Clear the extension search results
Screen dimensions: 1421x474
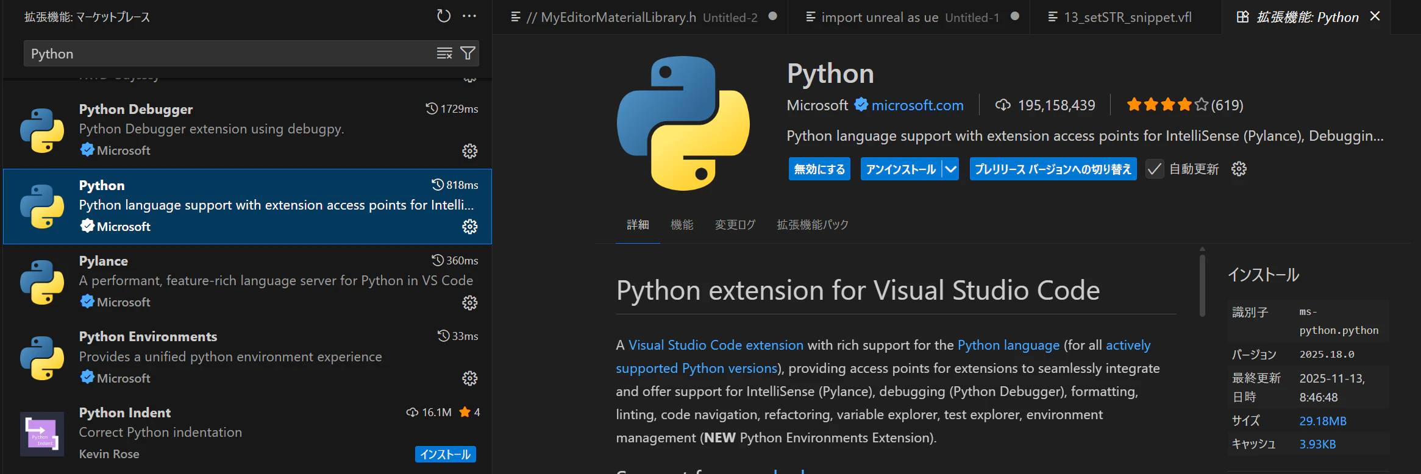[444, 54]
